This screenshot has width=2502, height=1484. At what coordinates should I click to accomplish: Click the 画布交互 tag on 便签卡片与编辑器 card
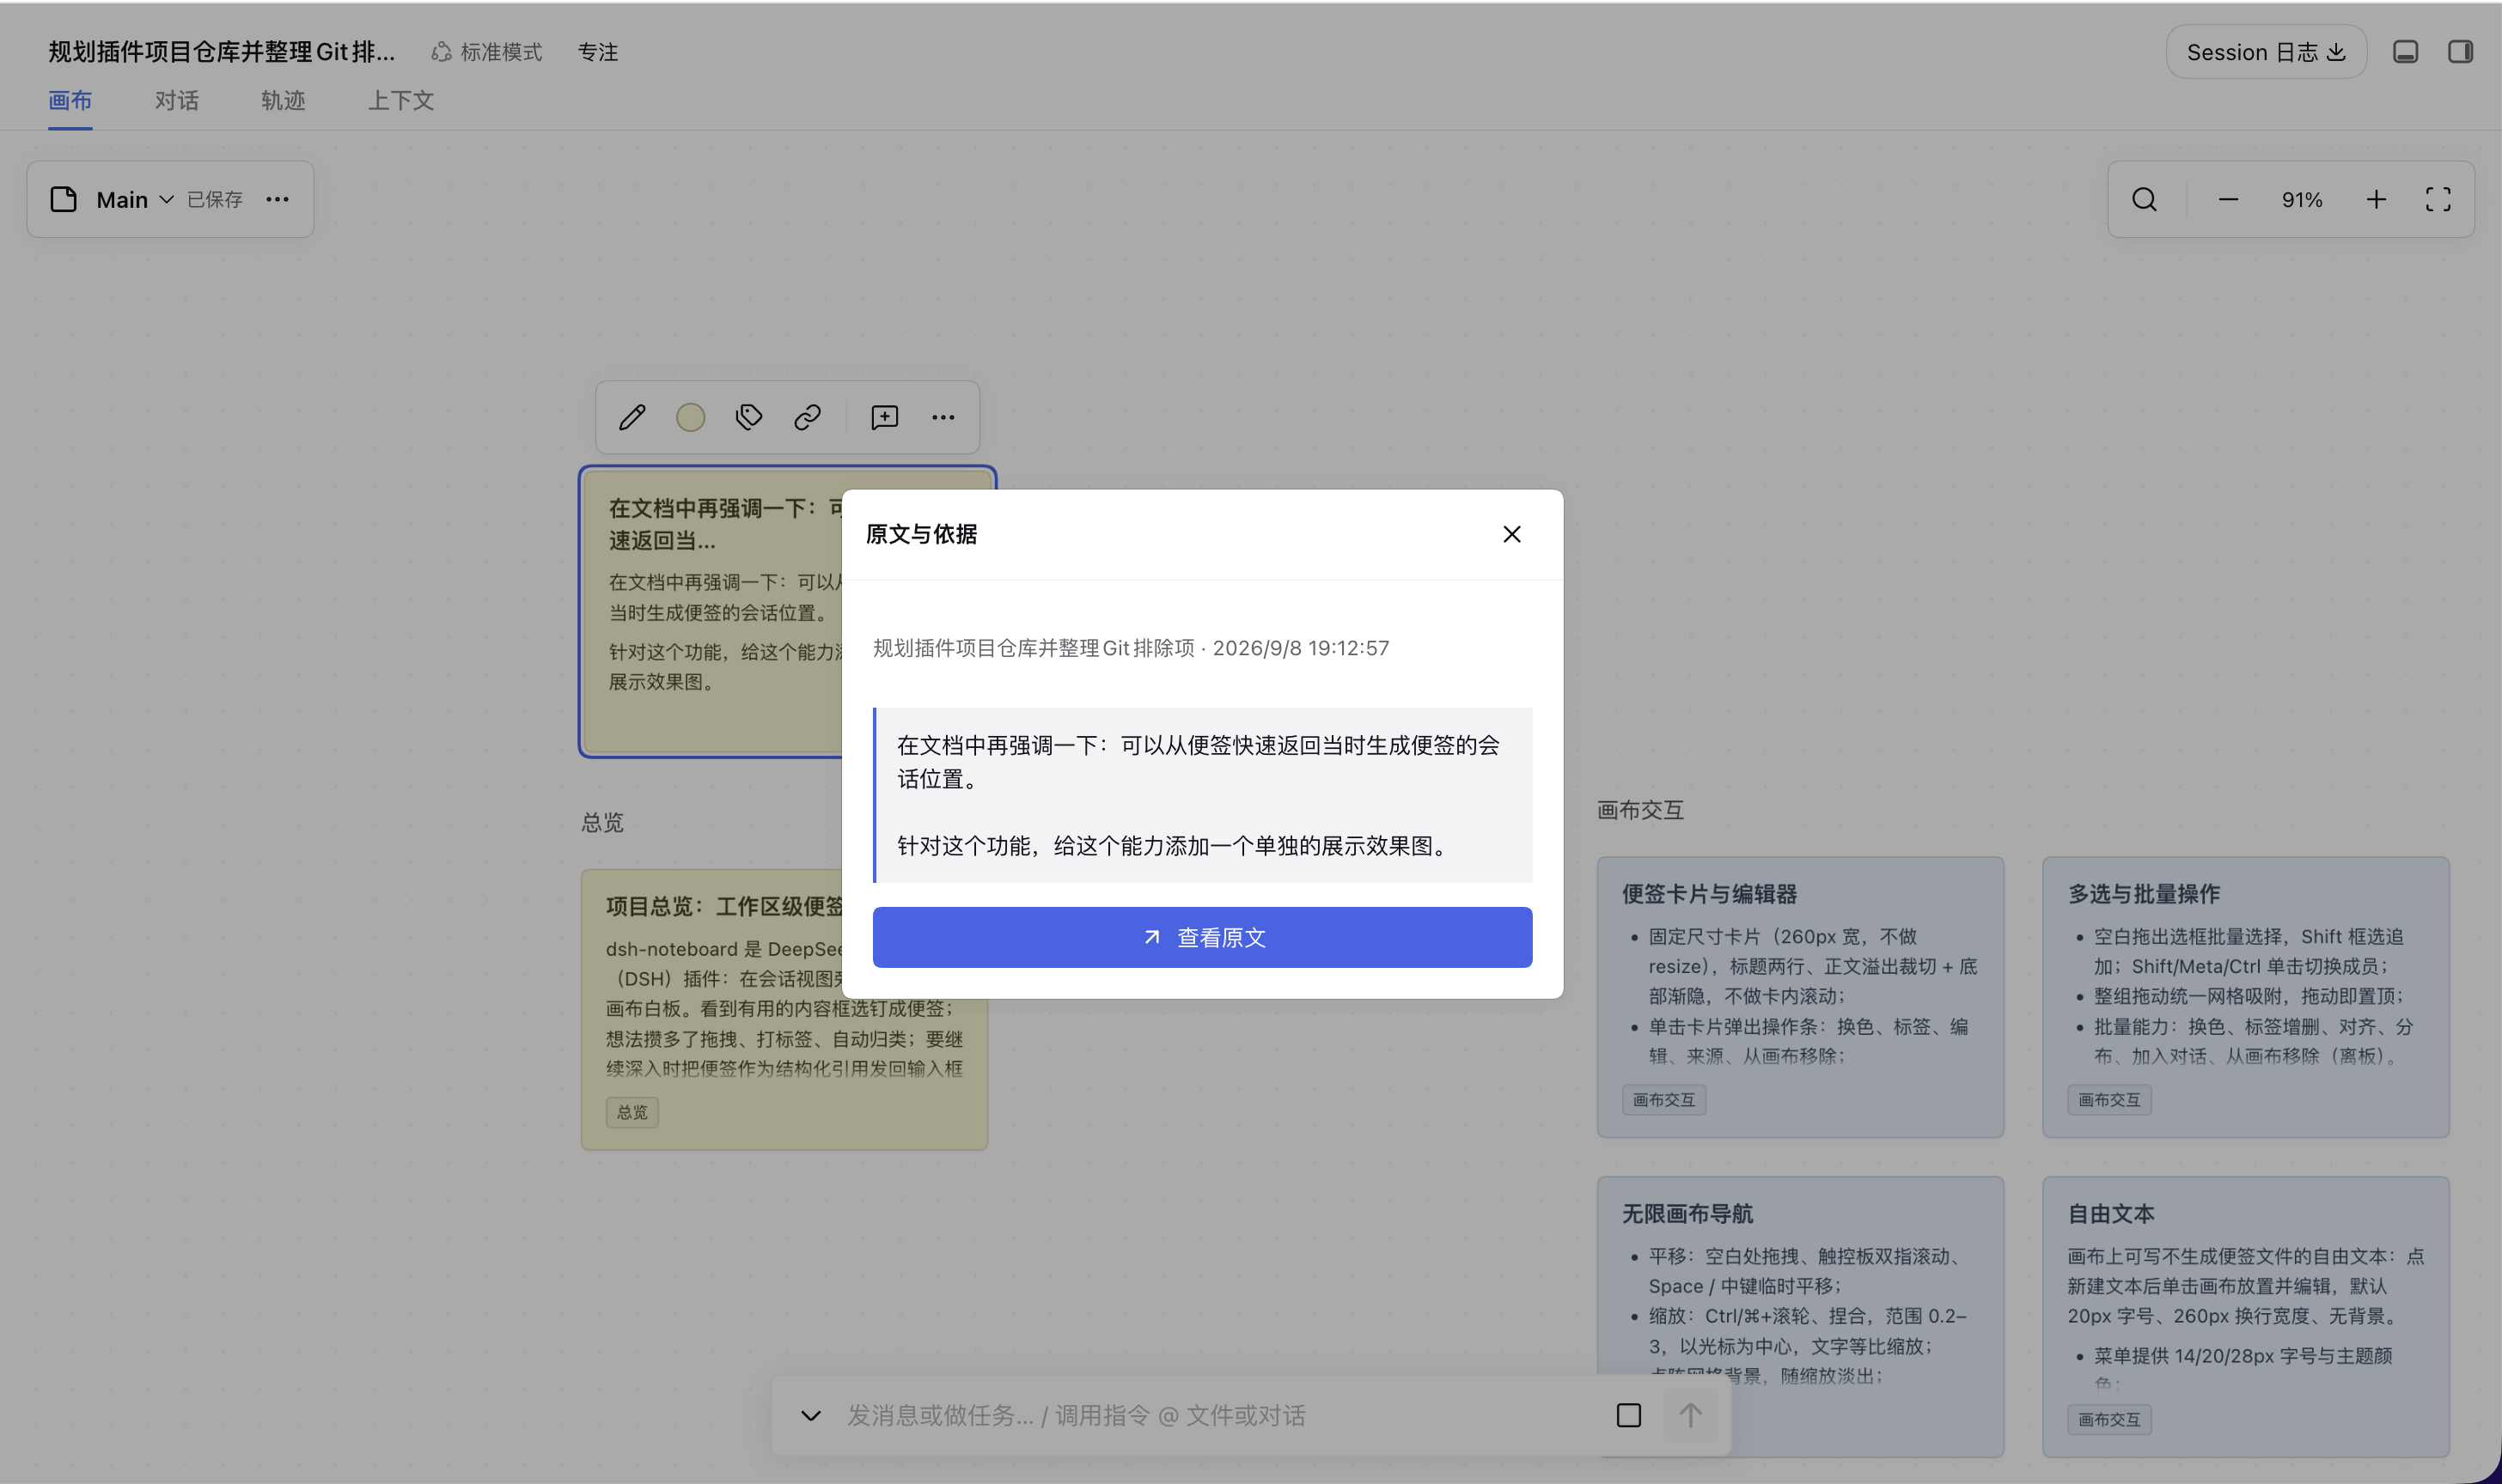[x=1663, y=1100]
